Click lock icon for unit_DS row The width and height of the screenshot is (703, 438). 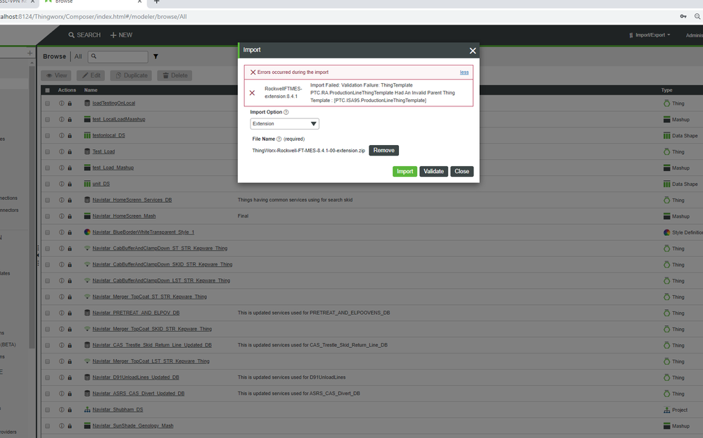click(70, 184)
